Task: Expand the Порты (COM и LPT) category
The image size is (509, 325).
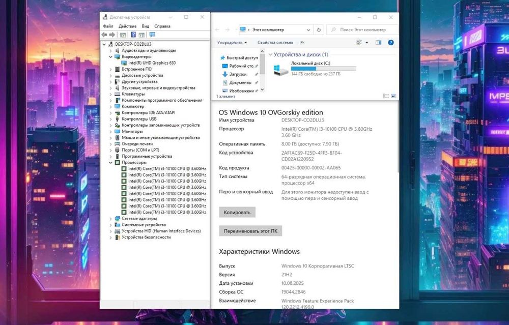Action: 110,150
